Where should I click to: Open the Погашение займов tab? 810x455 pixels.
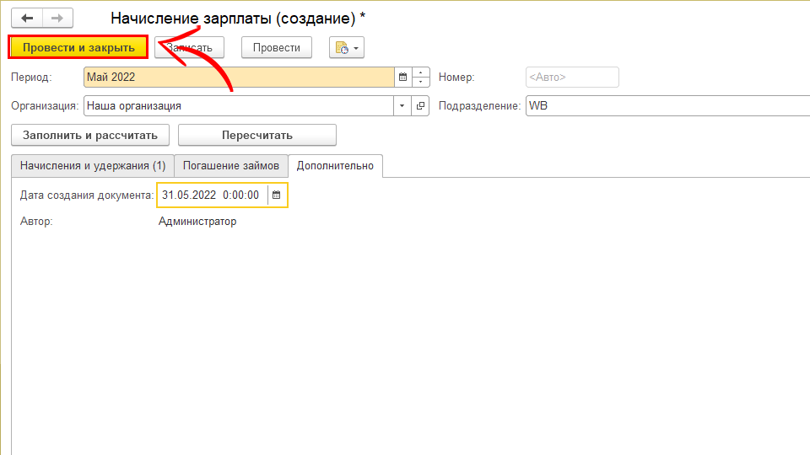click(x=231, y=166)
